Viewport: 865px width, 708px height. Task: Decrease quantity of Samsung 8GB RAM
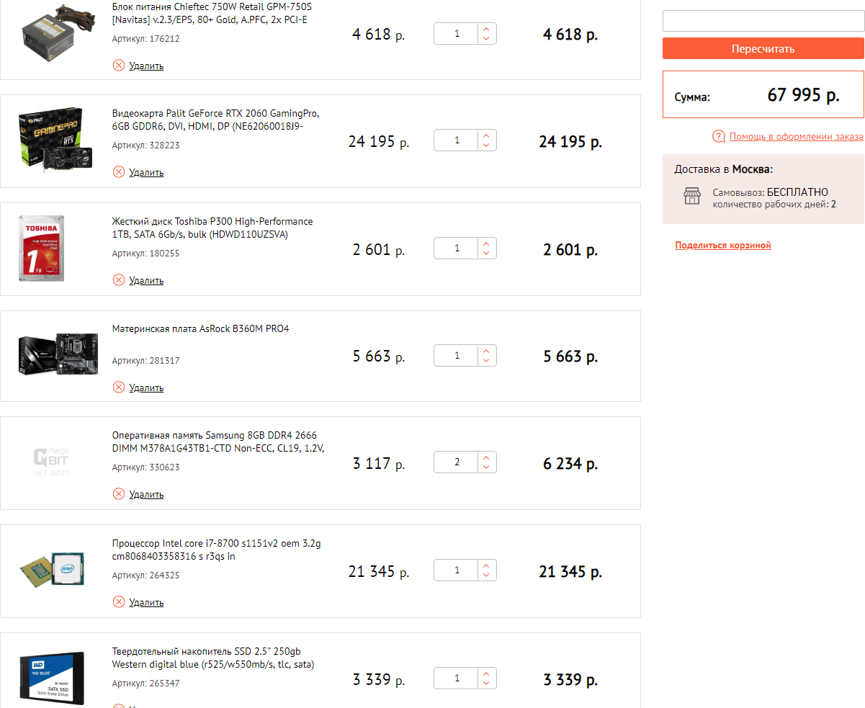click(486, 467)
